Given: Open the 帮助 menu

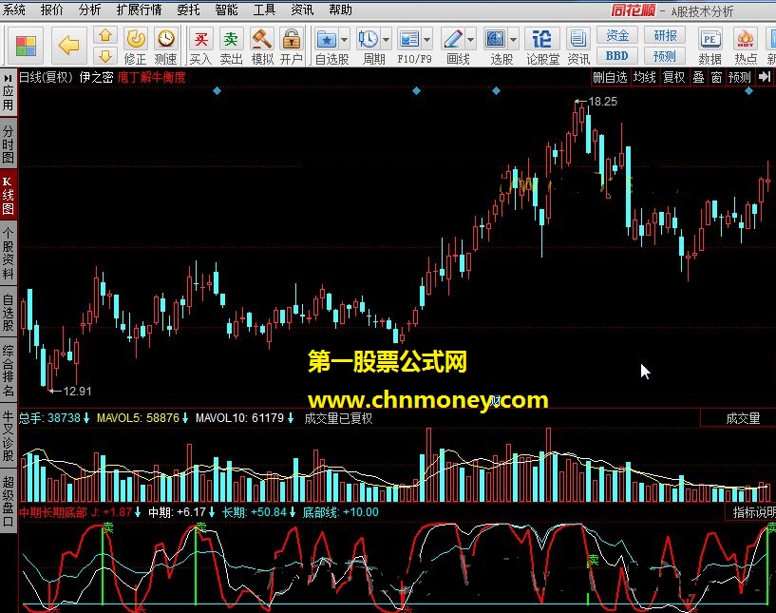Looking at the screenshot, I should pyautogui.click(x=340, y=10).
